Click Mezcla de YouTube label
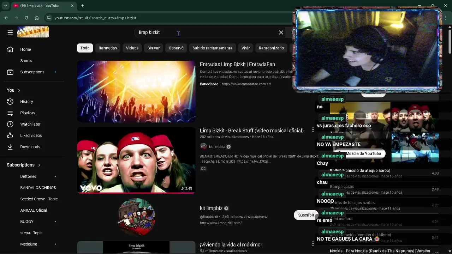 (x=363, y=153)
